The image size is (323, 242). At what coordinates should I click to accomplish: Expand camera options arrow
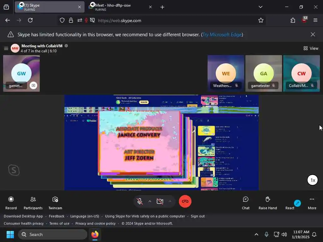point(170,201)
